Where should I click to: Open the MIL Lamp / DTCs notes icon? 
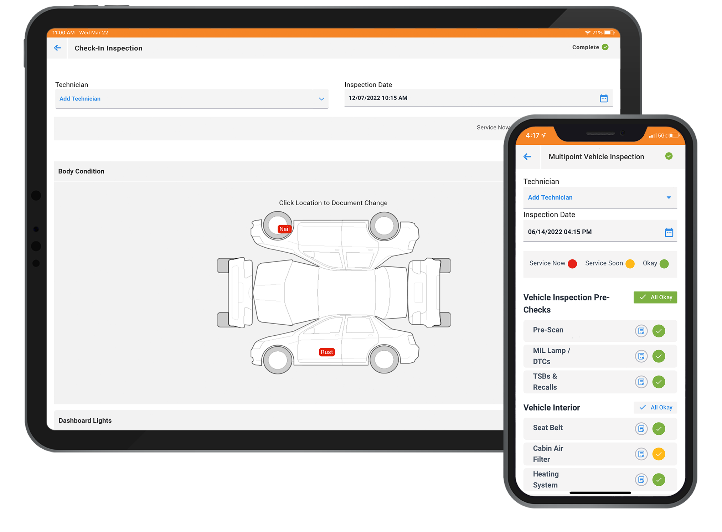click(x=641, y=356)
